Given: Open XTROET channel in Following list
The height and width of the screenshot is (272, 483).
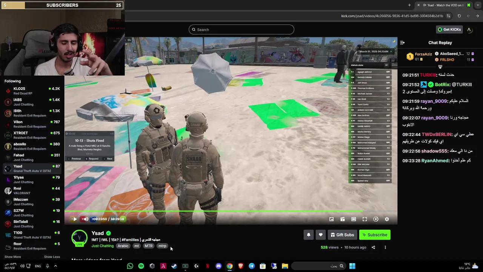Looking at the screenshot, I should pyautogui.click(x=32, y=135).
